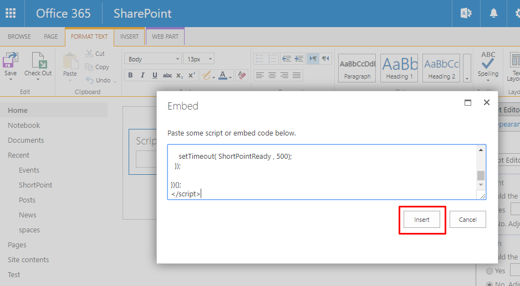Justify the text alignment
Screen dimensions: 520x286
tap(297, 75)
